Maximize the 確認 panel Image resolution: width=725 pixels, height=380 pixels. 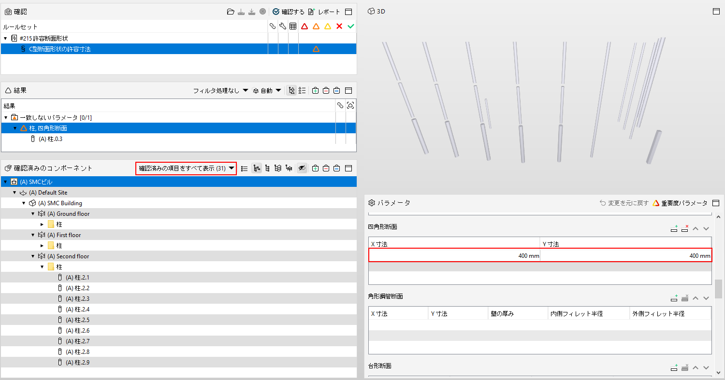pyautogui.click(x=348, y=12)
